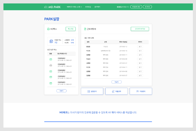The width and height of the screenshot is (196, 131).
Task: Click the 팩스전송 button
Action: point(70,29)
